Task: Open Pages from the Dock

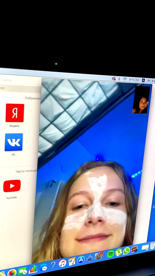Action: pyautogui.click(x=72, y=262)
